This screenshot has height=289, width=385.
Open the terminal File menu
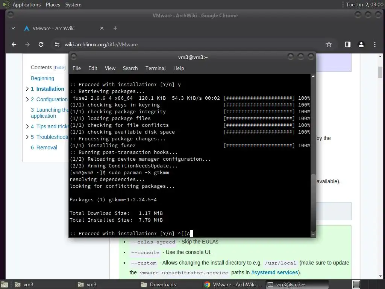pyautogui.click(x=77, y=68)
